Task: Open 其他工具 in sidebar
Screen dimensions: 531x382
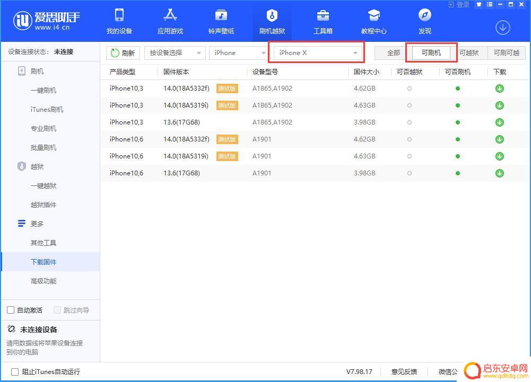Action: 43,243
